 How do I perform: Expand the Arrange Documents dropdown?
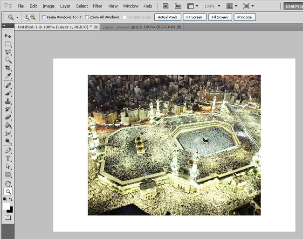(231, 6)
